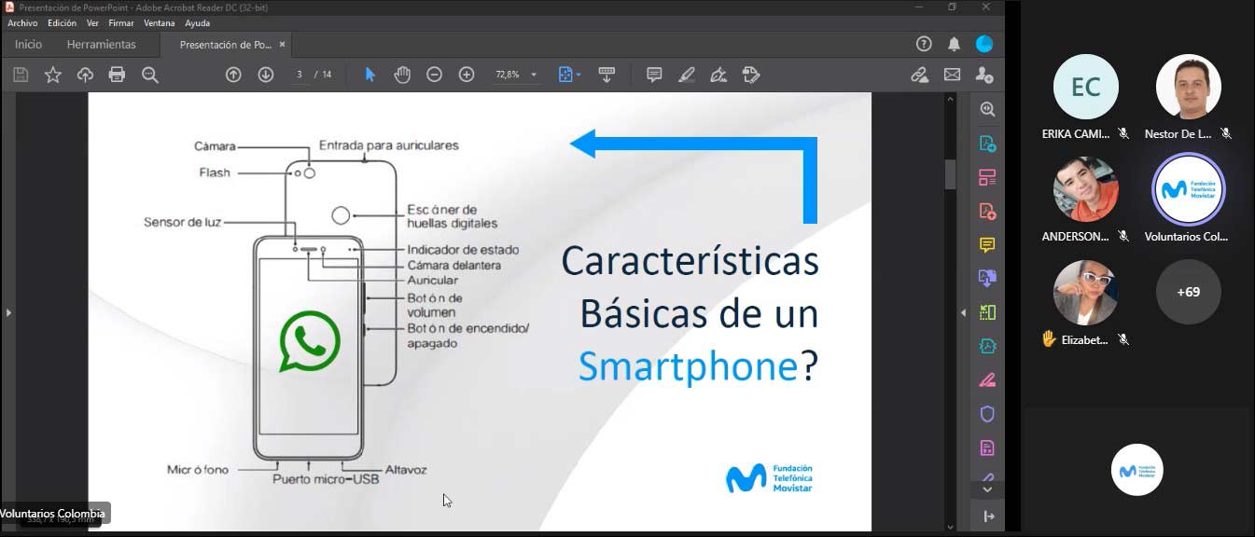Click the scrolling mode keyboard icon
Viewport: 1255px width, 537px height.
pyautogui.click(x=607, y=75)
